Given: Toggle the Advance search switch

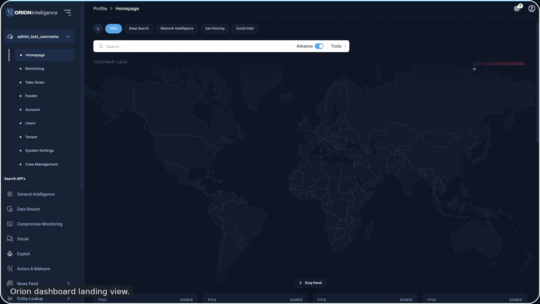Looking at the screenshot, I should [319, 46].
